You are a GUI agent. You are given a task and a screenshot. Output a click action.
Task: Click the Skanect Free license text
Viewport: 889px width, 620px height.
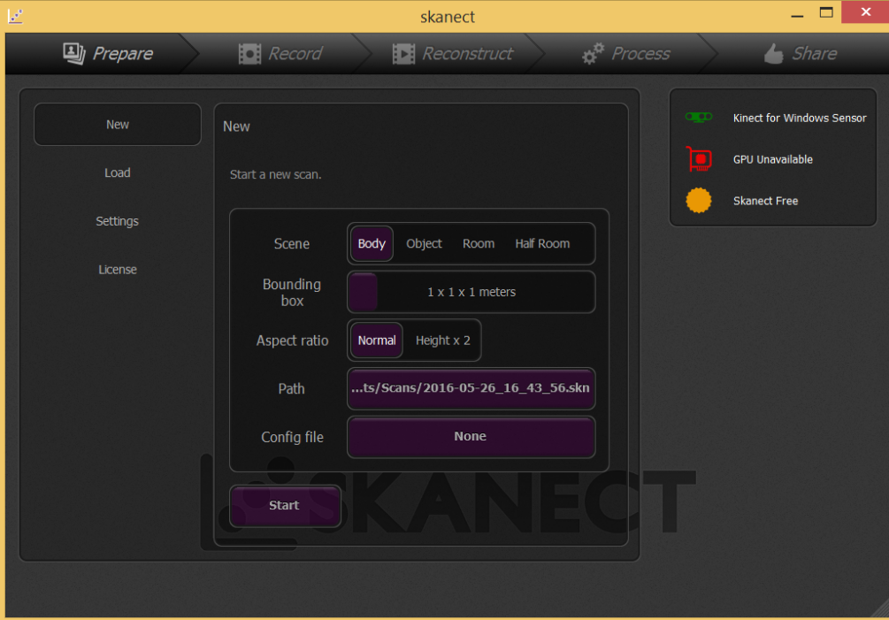(x=765, y=201)
